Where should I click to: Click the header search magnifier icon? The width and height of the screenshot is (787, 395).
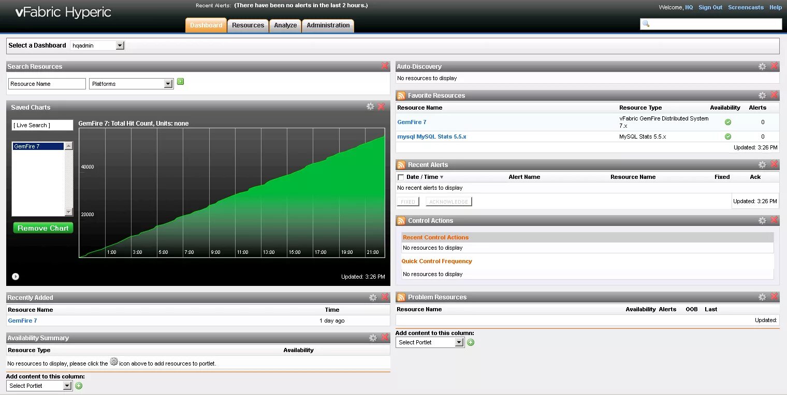tap(646, 24)
